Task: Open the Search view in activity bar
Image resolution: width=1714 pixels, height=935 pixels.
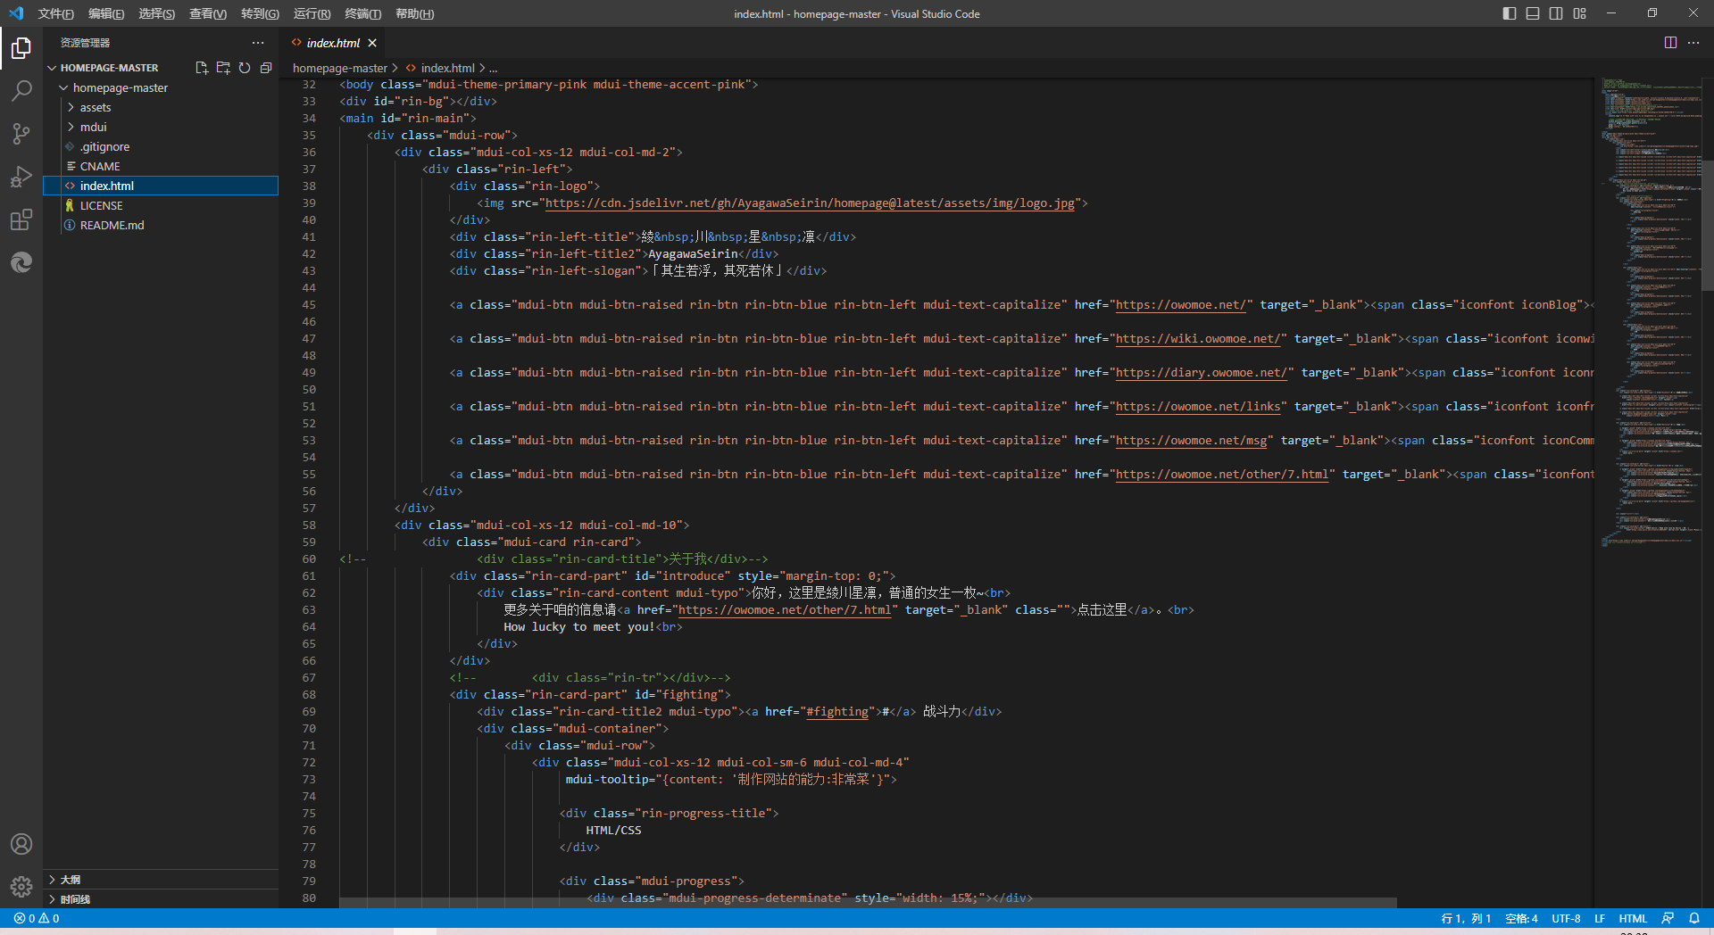Action: 21,90
